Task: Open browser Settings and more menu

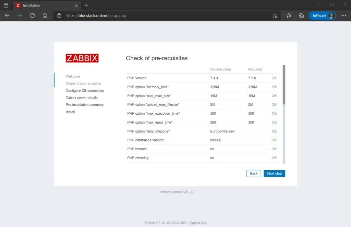Action: point(344,15)
